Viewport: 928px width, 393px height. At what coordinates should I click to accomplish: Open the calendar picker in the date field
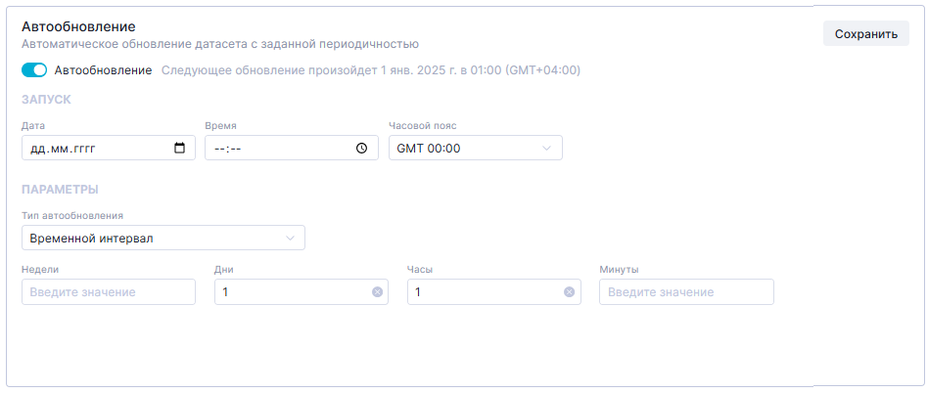coord(179,149)
